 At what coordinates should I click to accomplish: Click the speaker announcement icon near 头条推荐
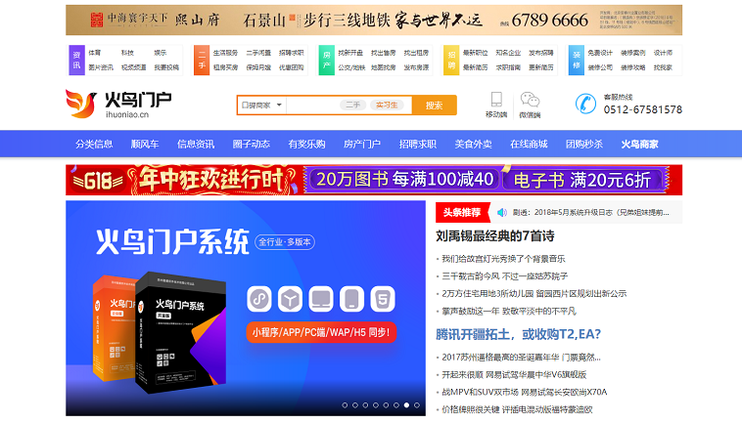501,213
